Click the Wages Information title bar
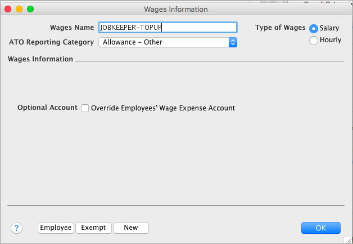Screen dimensions: 353x244 [176, 9]
